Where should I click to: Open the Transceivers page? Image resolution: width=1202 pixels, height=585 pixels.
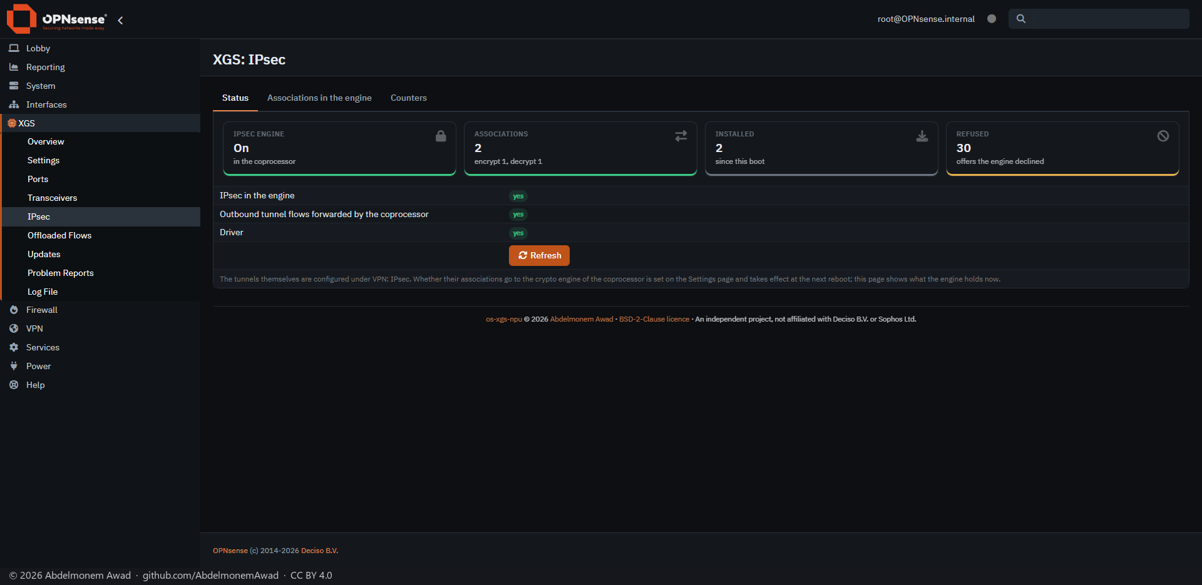point(53,198)
